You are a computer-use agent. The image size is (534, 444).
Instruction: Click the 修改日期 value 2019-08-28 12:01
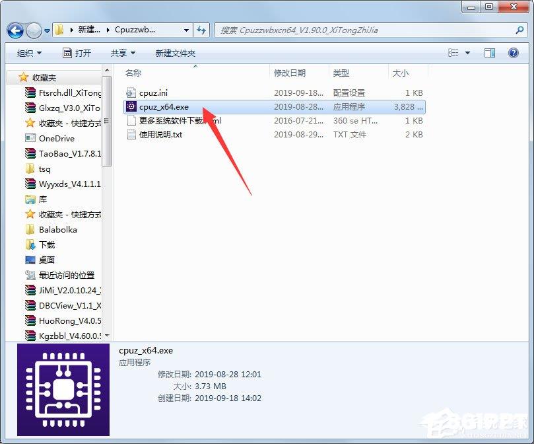[x=228, y=375]
